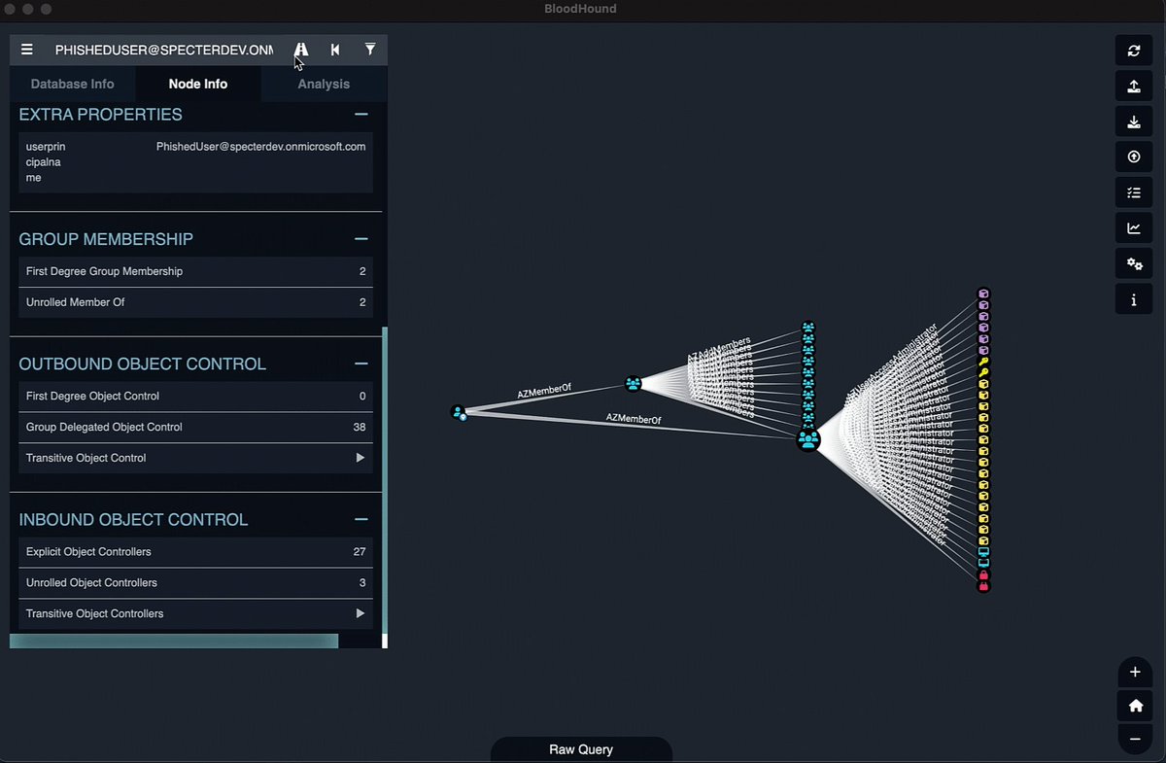This screenshot has height=763, width=1166.
Task: Click the userprincipalname email value
Action: tap(260, 147)
